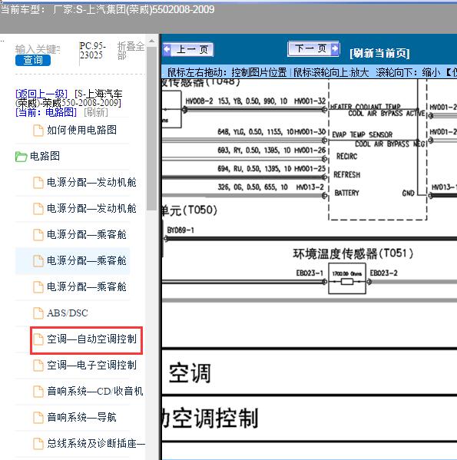Click the EVAP TEMP SENSOR label

coord(363,134)
